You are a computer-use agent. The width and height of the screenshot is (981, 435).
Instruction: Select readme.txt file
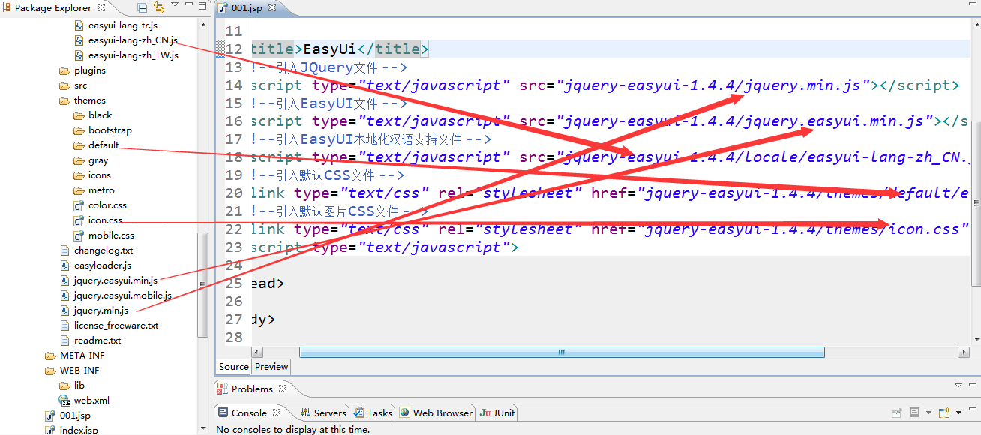pyautogui.click(x=90, y=340)
